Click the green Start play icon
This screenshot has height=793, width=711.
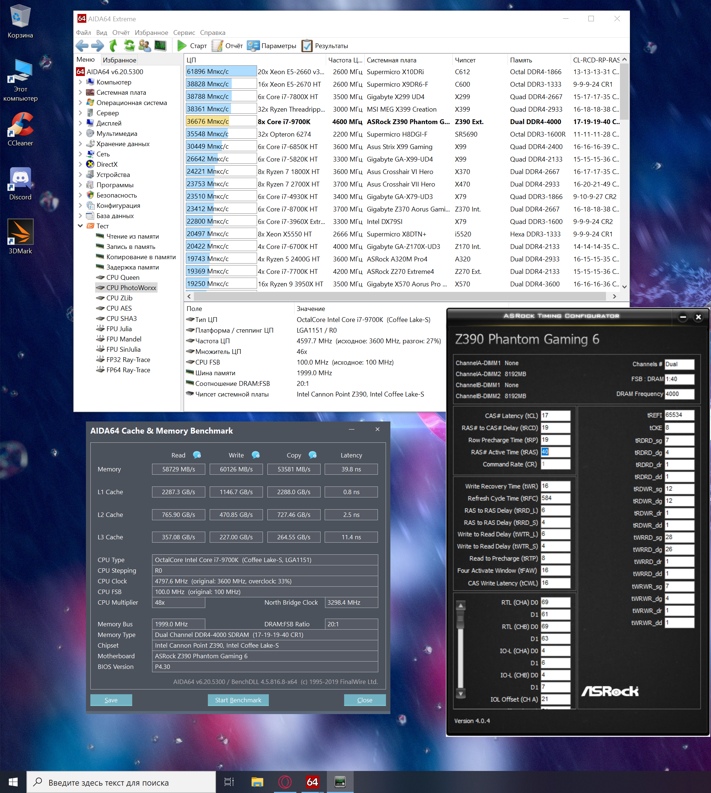coord(181,46)
